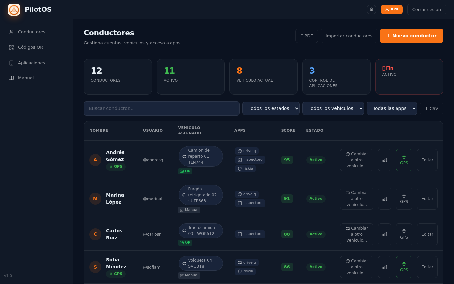This screenshot has width=454, height=284.
Task: Click the Nuevo conductor button
Action: [411, 36]
